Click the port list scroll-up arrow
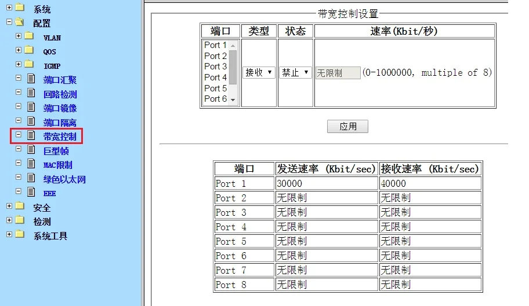The width and height of the screenshot is (529, 306). tap(233, 45)
